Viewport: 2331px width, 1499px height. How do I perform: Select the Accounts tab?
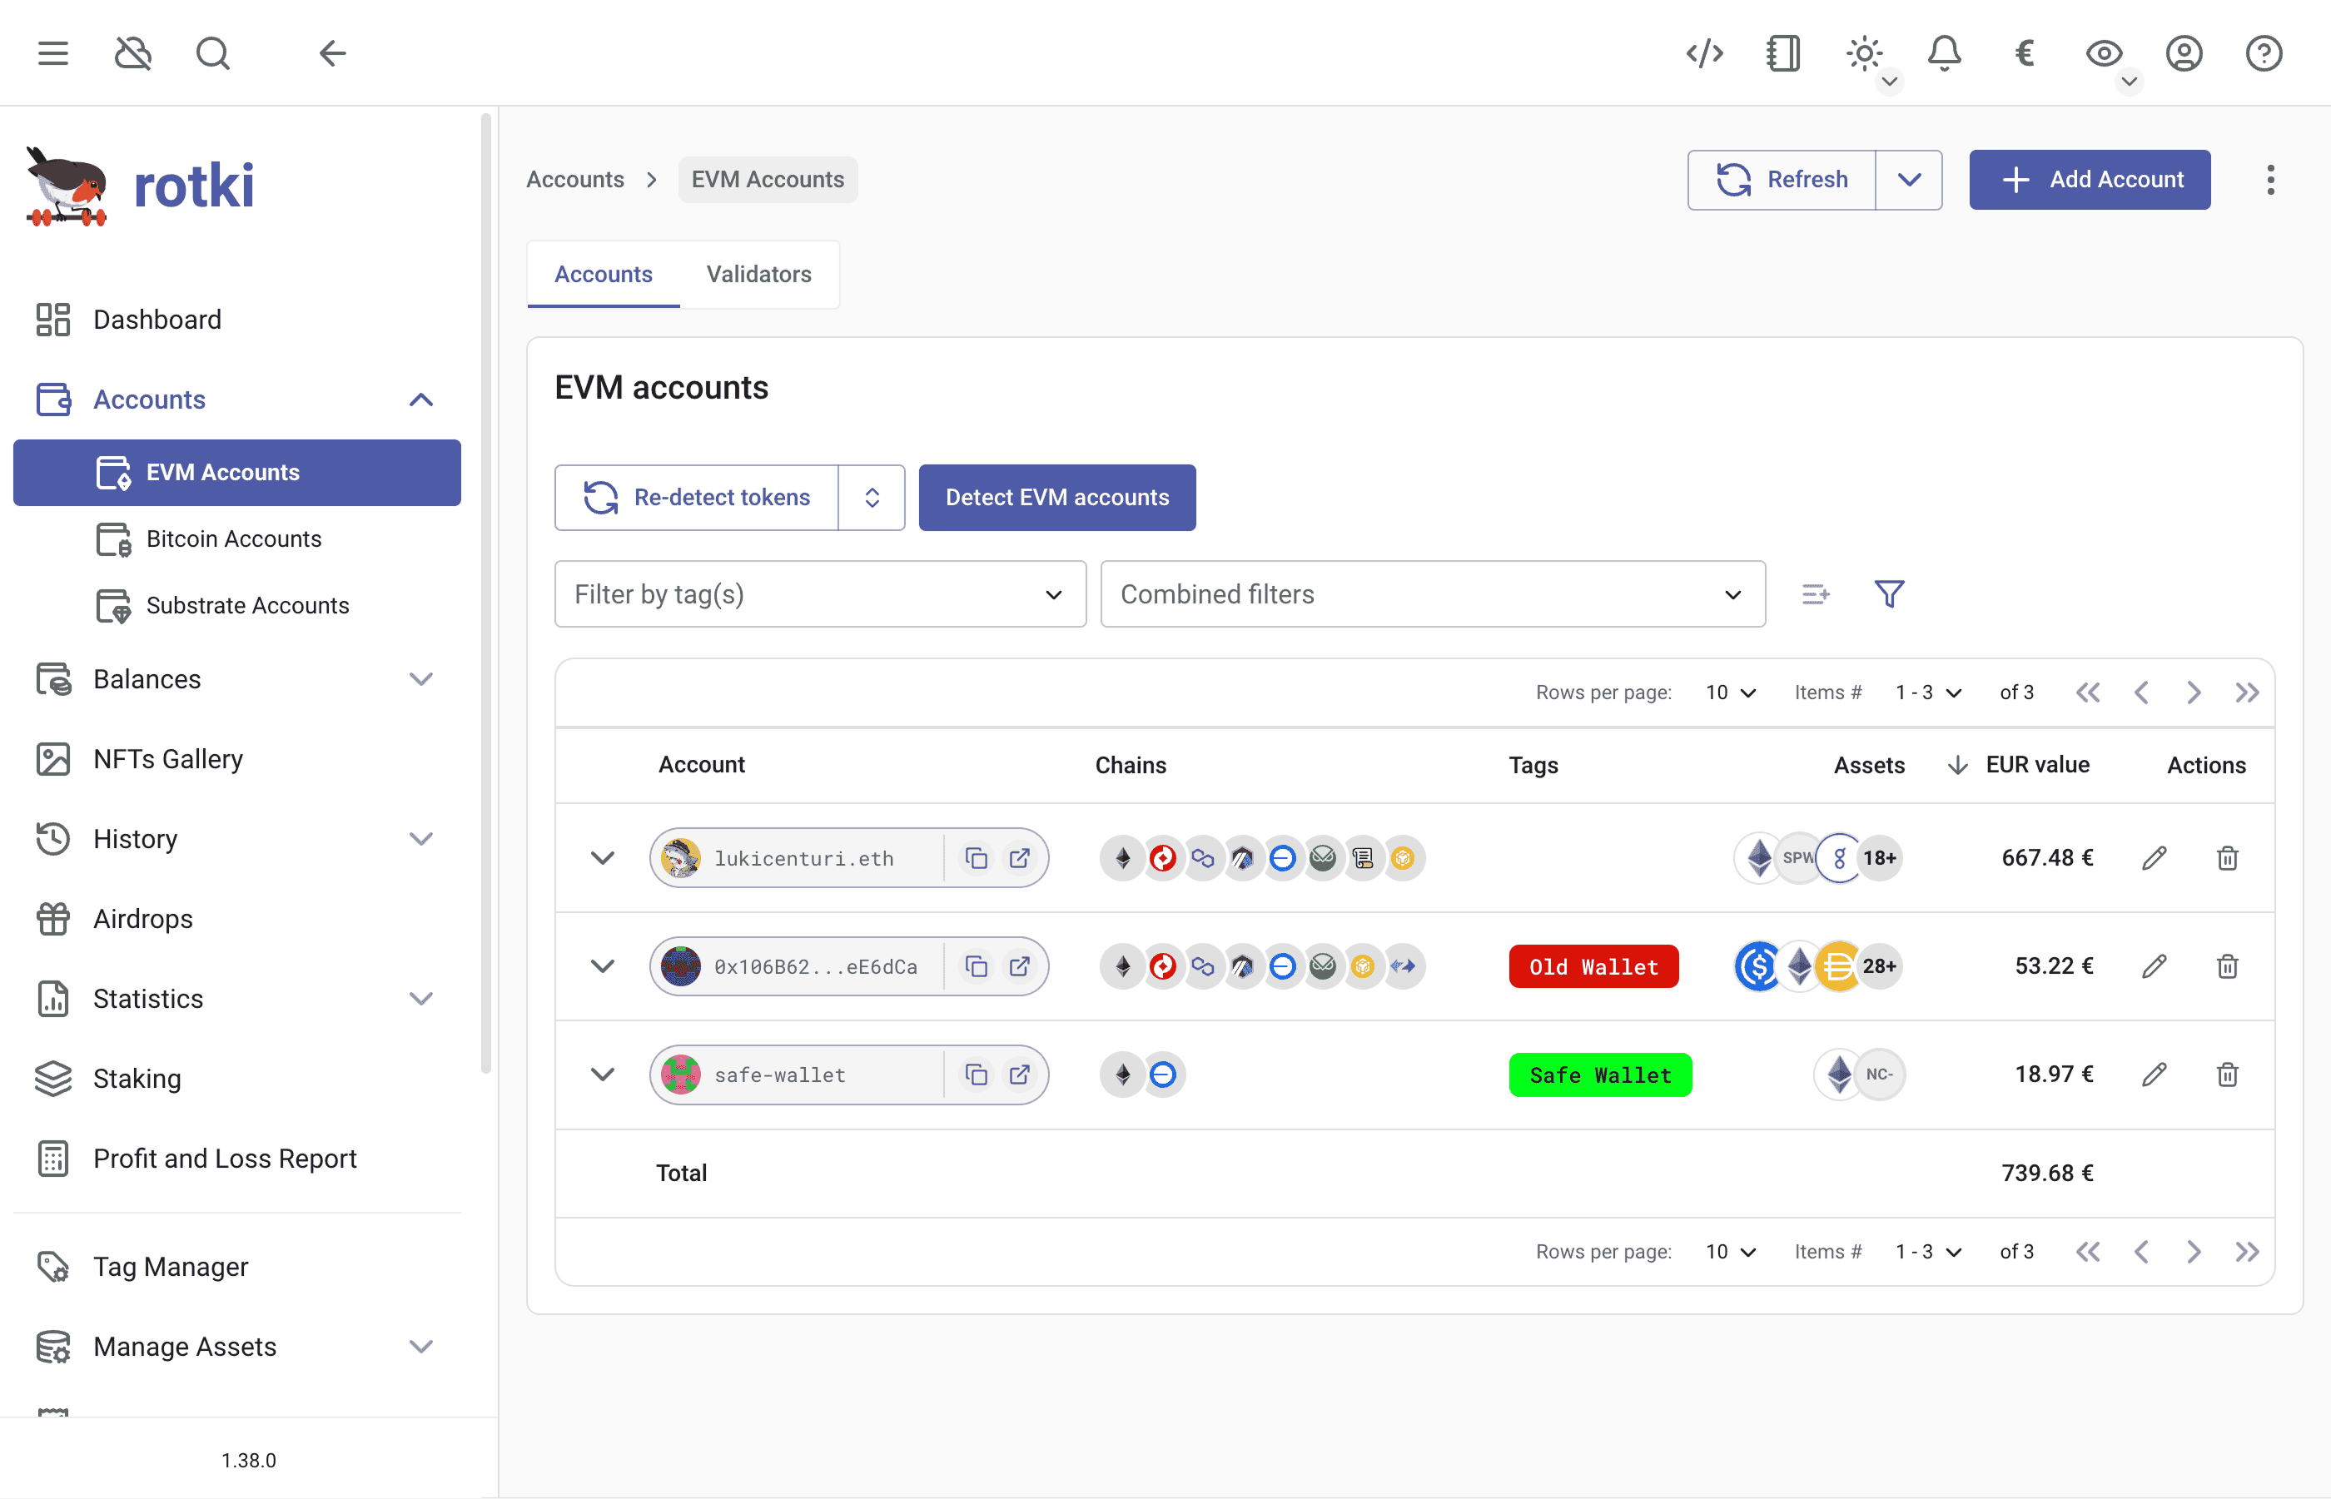coord(604,275)
